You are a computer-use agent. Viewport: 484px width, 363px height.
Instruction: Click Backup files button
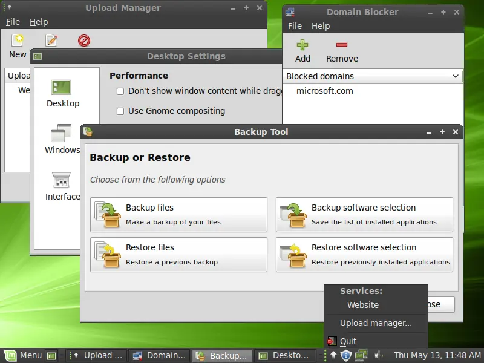tap(178, 215)
